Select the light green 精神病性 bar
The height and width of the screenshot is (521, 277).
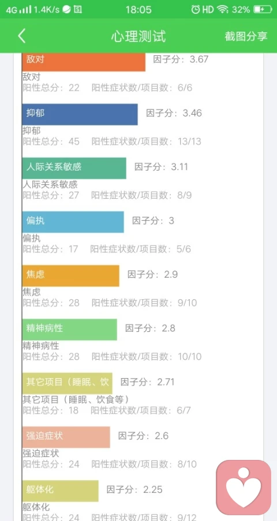[x=69, y=330]
